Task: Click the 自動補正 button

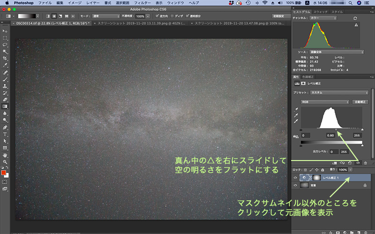Action: coord(360,102)
